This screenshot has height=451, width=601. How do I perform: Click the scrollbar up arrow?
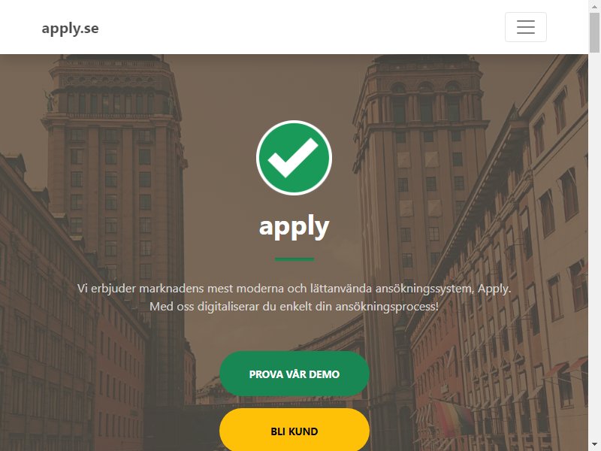594,7
